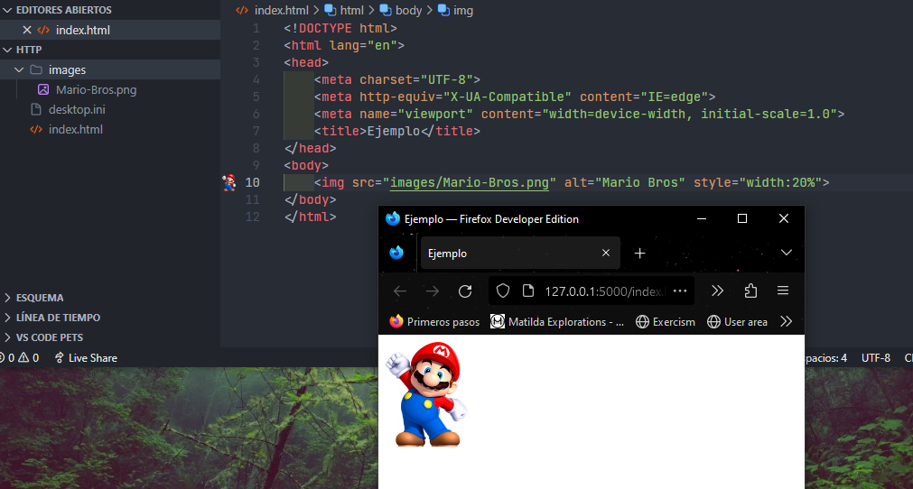Open the errors and warnings status indicator
Viewport: 913px width, 489px height.
click(x=21, y=358)
